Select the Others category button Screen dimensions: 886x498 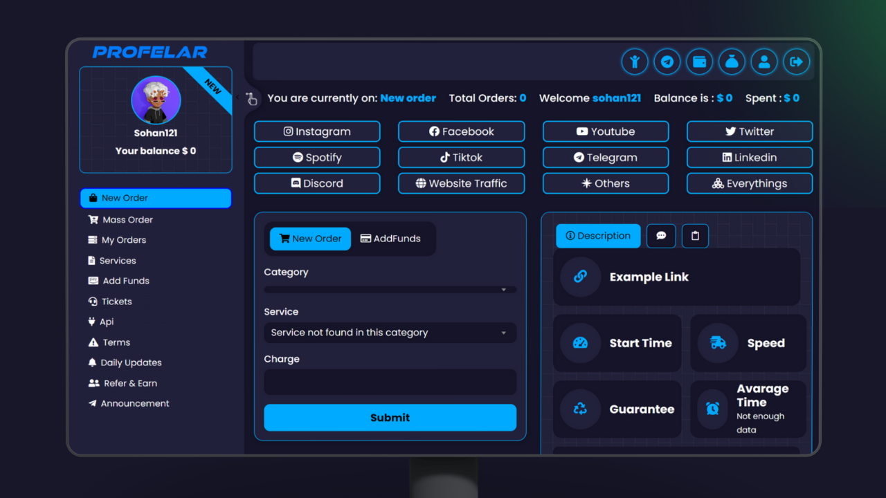[x=606, y=183]
